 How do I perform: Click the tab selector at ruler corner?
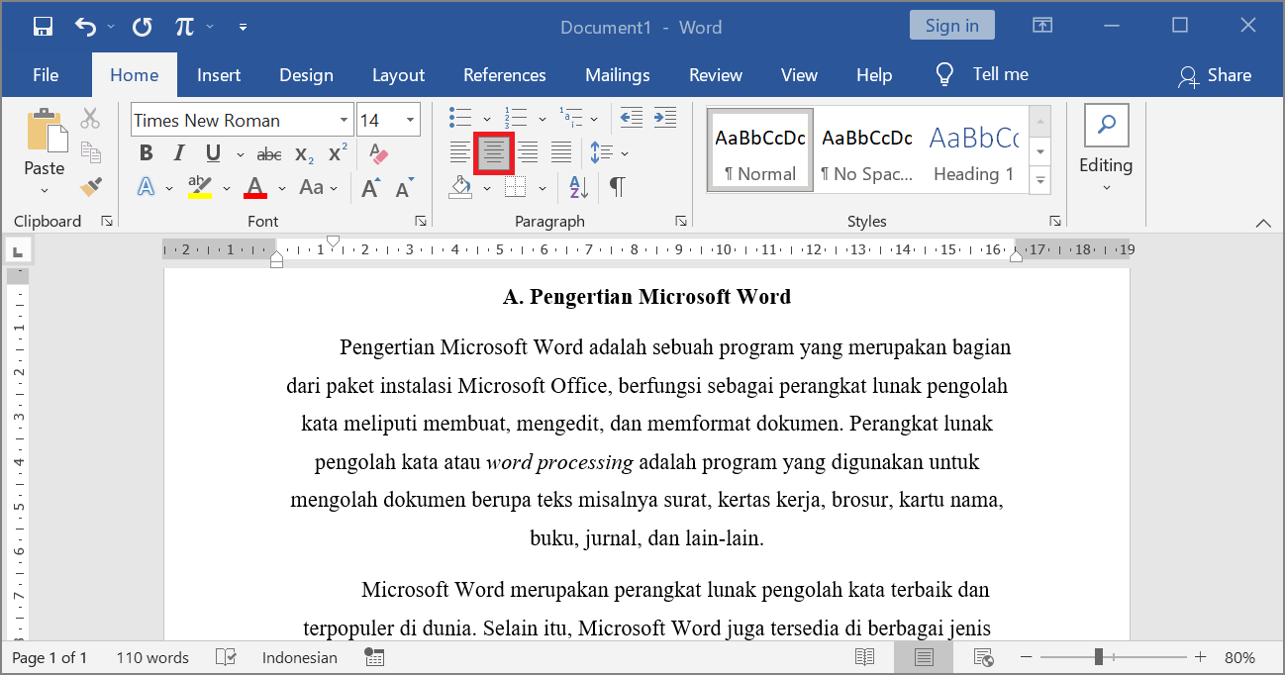[18, 249]
